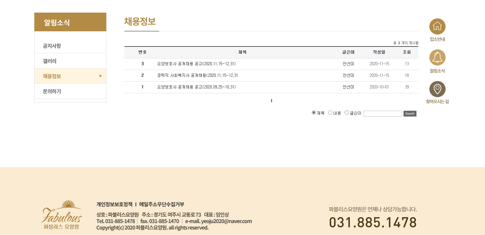Open the 알림소식 bell icon
485x235 pixels.
click(x=437, y=57)
